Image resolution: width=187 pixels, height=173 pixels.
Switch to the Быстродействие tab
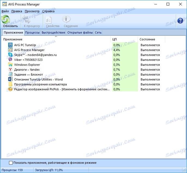pyautogui.click(x=53, y=32)
